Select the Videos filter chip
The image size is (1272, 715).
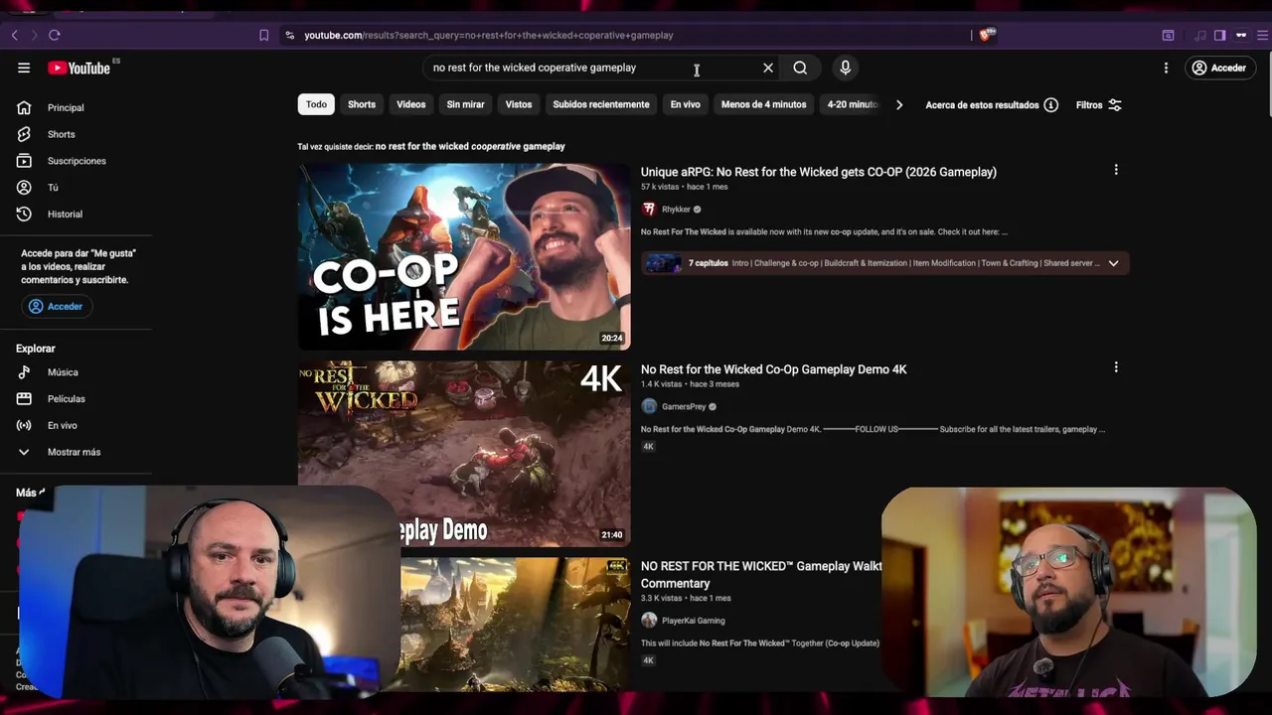tap(410, 104)
